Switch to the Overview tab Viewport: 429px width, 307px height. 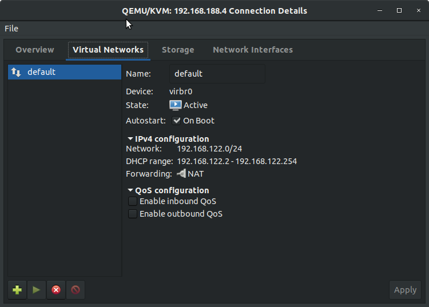(35, 50)
